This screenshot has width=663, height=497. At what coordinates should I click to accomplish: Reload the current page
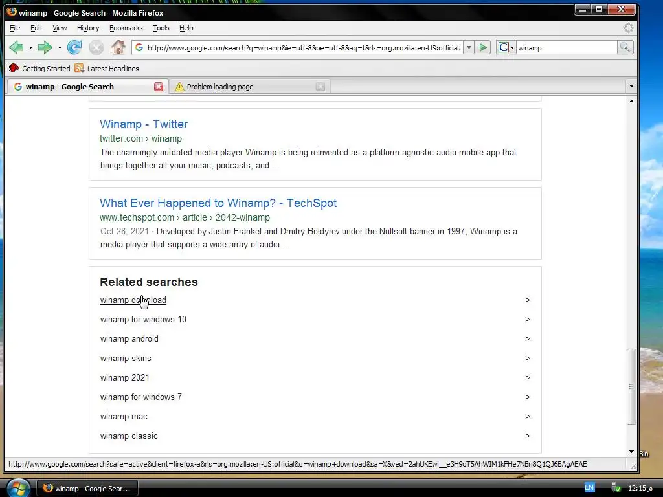pos(74,47)
